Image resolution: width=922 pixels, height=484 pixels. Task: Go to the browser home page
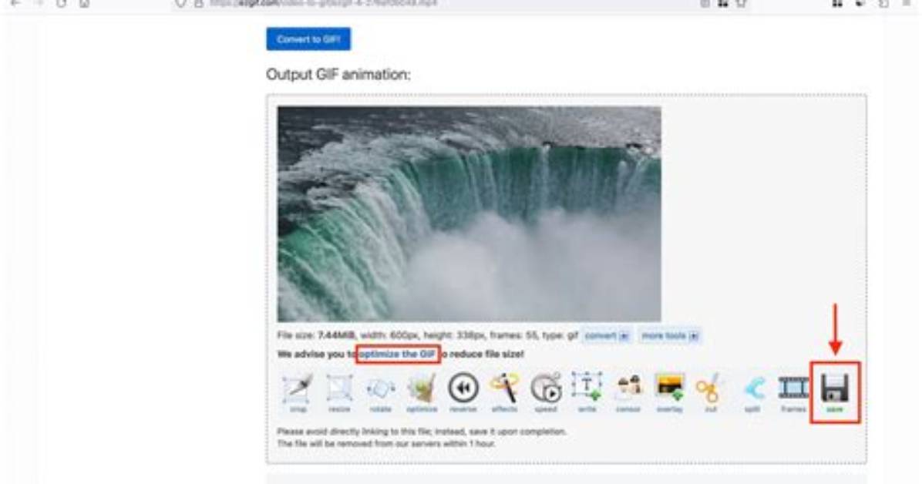click(85, 4)
